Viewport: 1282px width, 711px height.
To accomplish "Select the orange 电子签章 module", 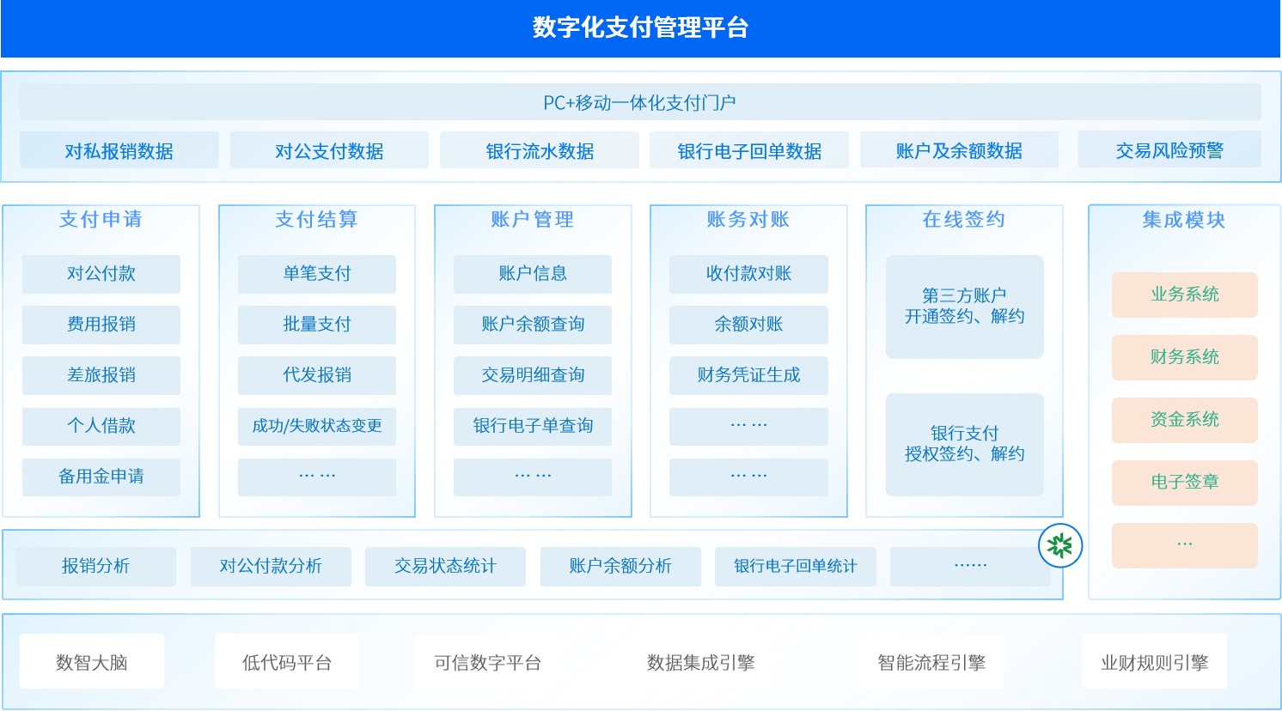I will coord(1184,483).
